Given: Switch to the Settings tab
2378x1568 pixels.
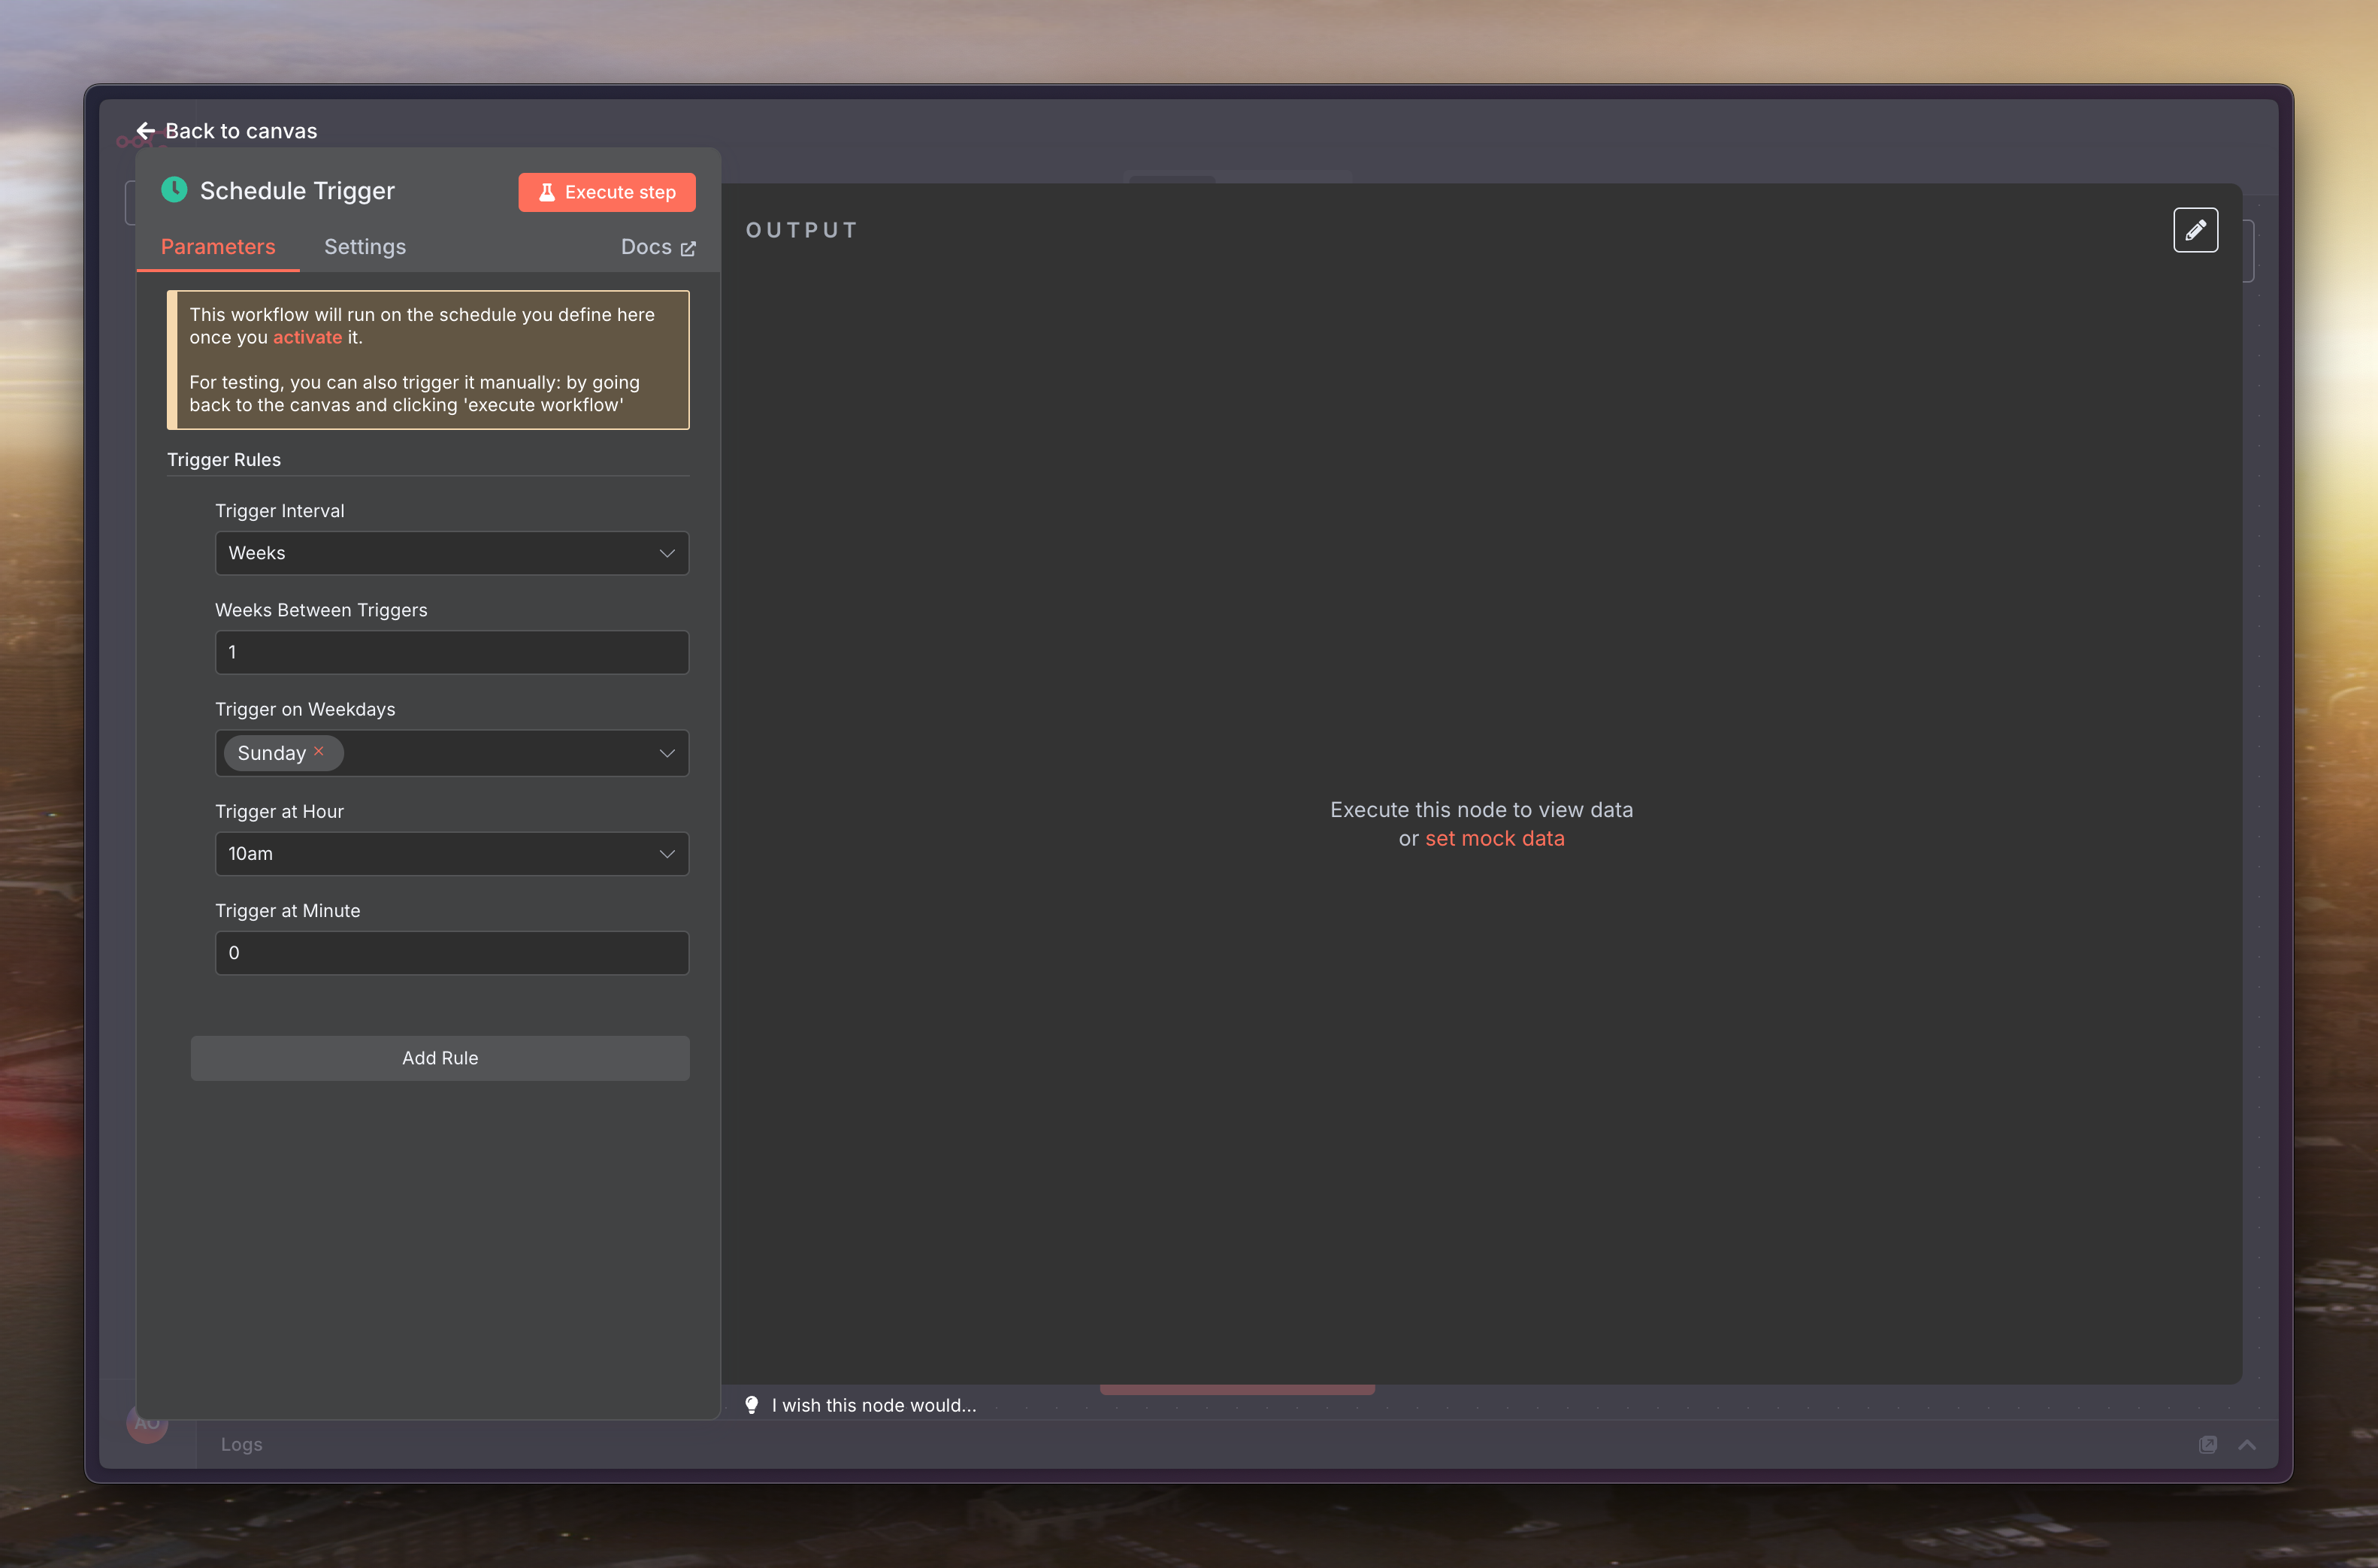Looking at the screenshot, I should point(365,247).
